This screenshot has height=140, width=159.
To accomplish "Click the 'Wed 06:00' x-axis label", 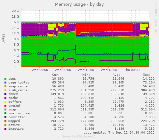I will click(x=63, y=70).
